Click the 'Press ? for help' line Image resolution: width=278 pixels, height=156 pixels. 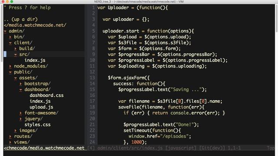click(x=27, y=8)
